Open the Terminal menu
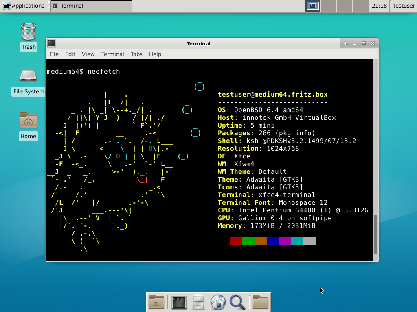Viewport: 417px width, 312px height. 112,54
